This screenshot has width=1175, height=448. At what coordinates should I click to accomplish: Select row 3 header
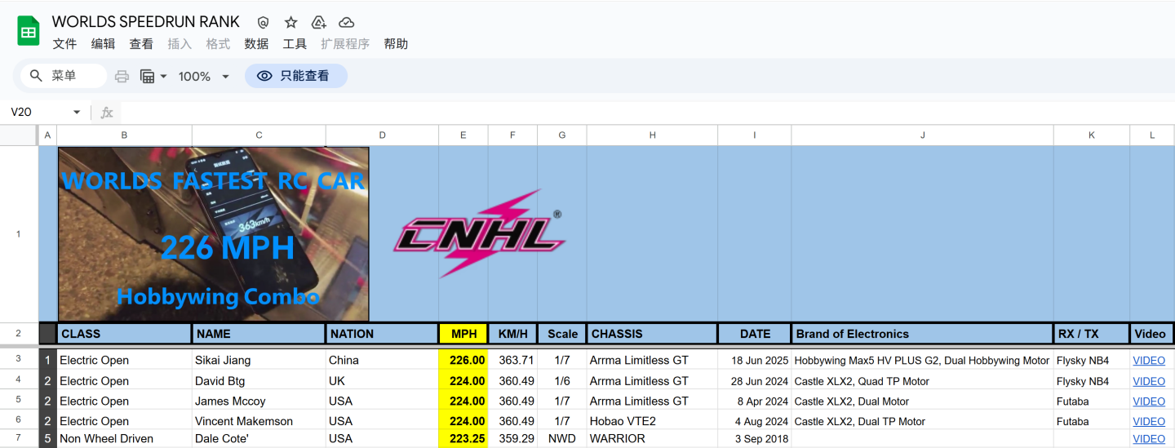(19, 360)
